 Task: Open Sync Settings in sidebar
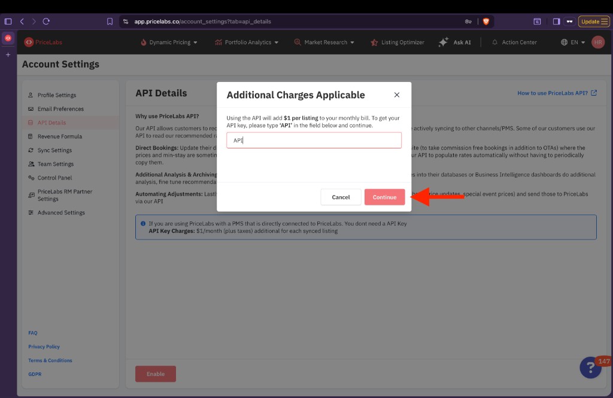[x=54, y=150]
